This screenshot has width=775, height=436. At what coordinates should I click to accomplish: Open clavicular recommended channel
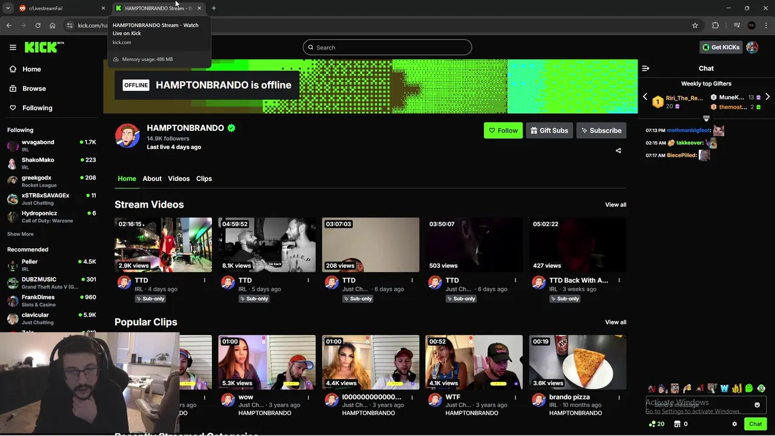point(51,318)
